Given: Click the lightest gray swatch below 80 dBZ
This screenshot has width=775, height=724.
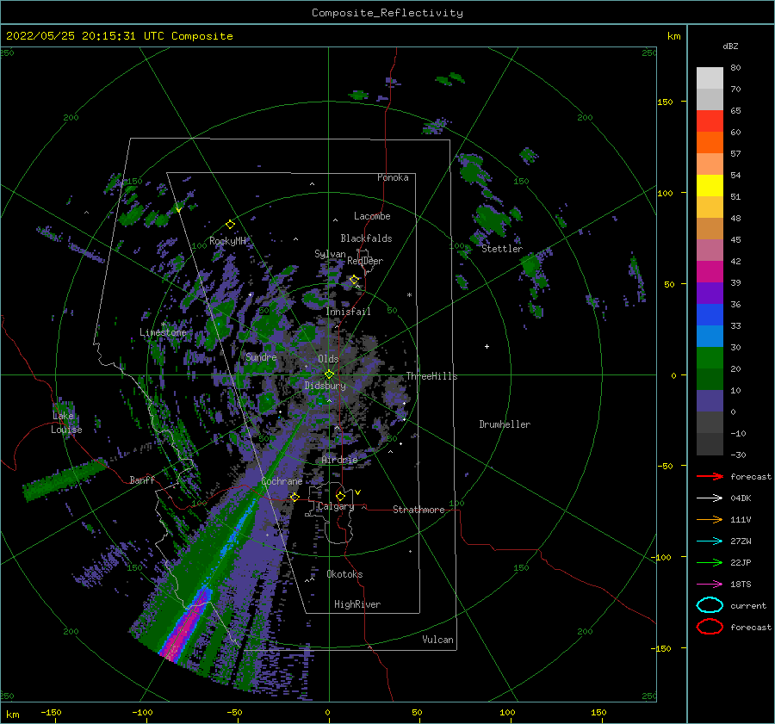Looking at the screenshot, I should pyautogui.click(x=710, y=77).
